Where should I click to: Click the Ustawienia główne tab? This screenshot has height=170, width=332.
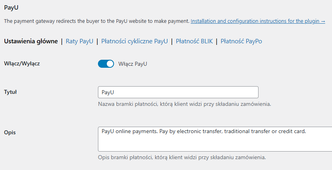(31, 41)
